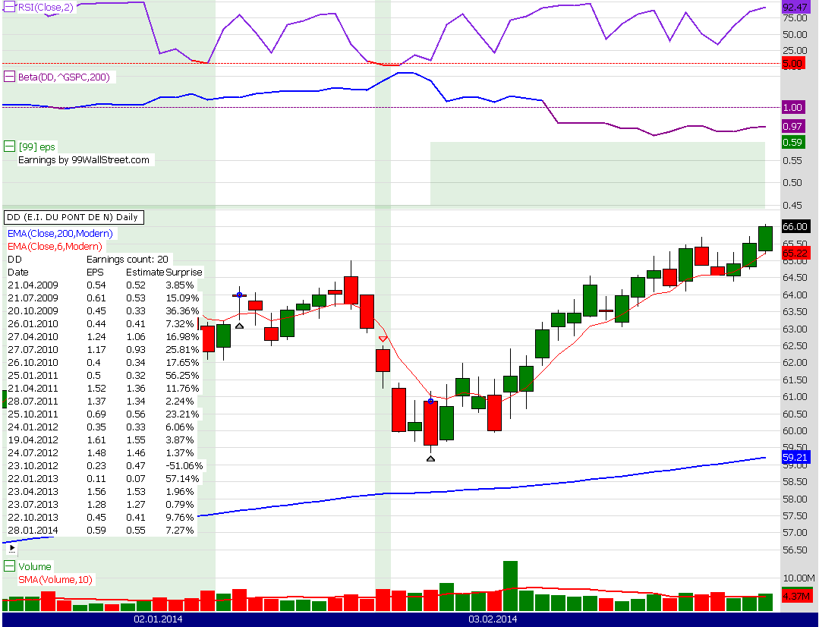Select the EMA(Close,200,Modern) legend label
The height and width of the screenshot is (627, 819).
coord(59,234)
